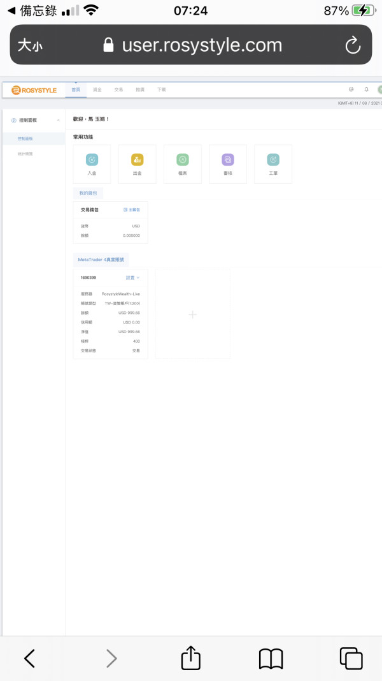Open the 檔案 profile function
This screenshot has height=681, width=382.
[182, 164]
